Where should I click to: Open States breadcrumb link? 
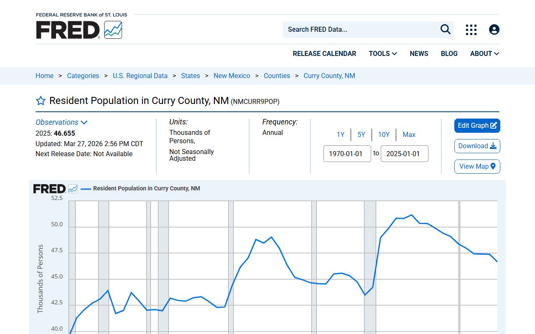click(x=191, y=76)
